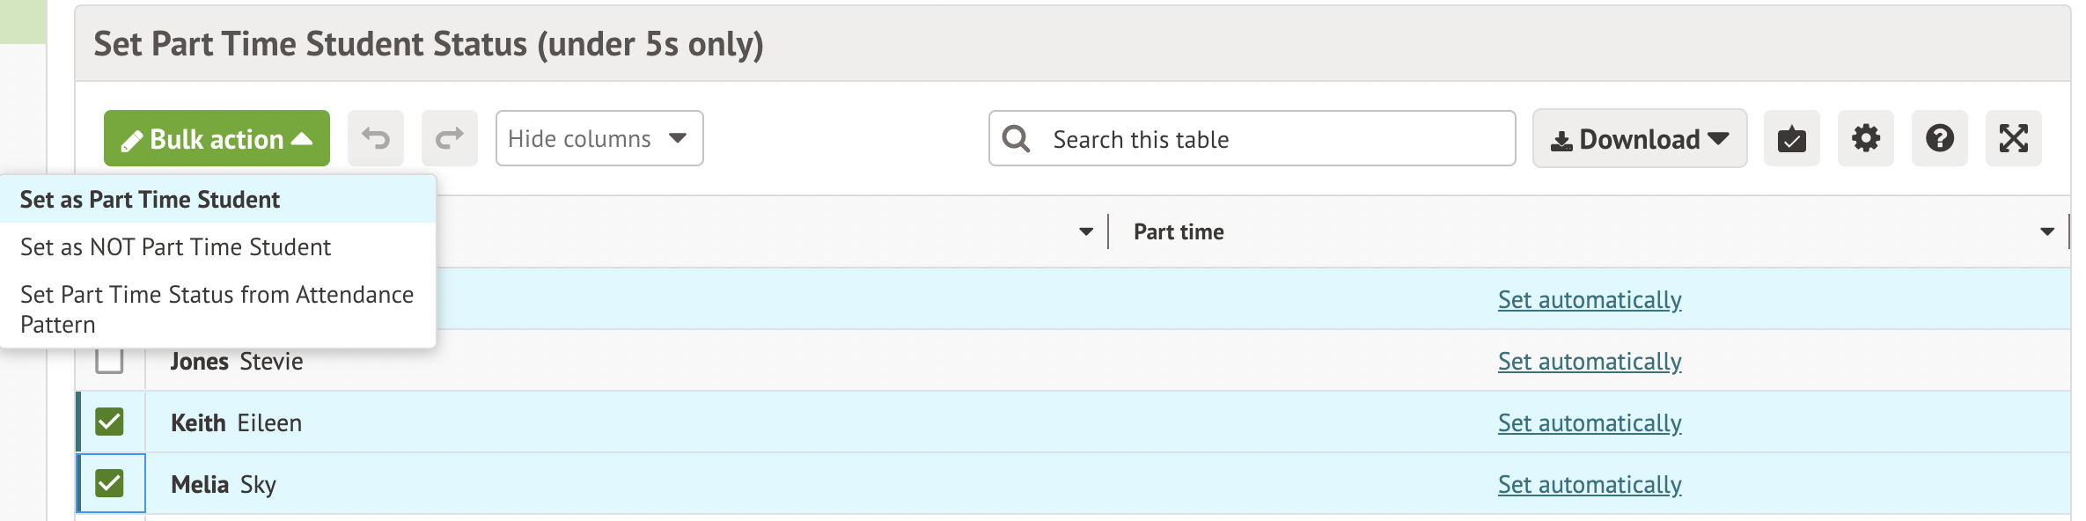The width and height of the screenshot is (2086, 521).
Task: Open table settings gear icon
Action: tap(1865, 138)
